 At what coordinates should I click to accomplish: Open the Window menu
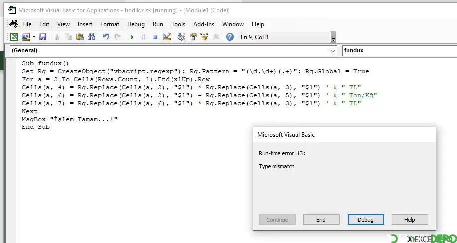click(x=233, y=24)
